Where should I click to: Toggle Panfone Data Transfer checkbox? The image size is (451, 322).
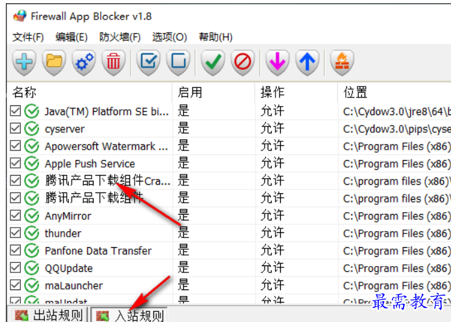click(15, 250)
